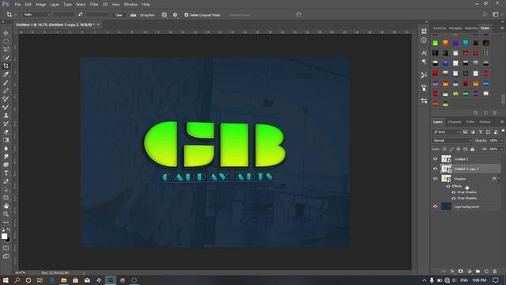Select the Untitled-2 copy 2 layer thumbnail
The height and width of the screenshot is (285, 506).
tap(446, 169)
